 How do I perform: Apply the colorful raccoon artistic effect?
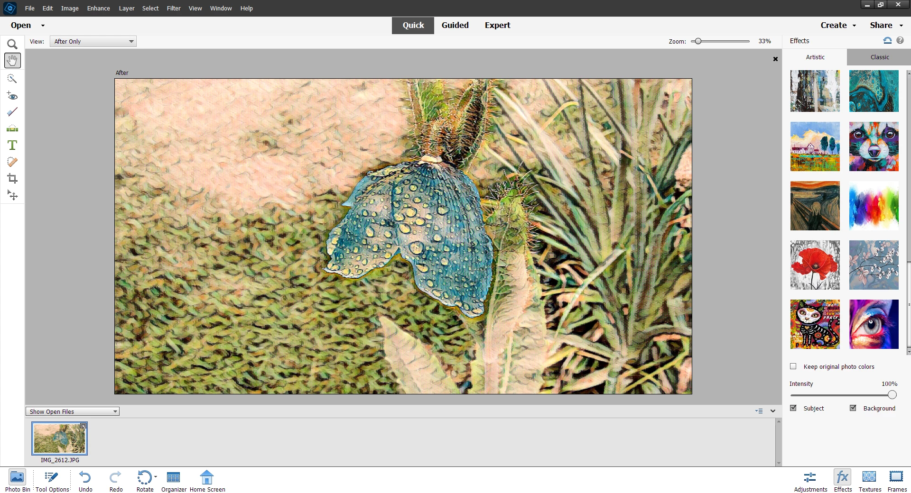click(x=874, y=146)
